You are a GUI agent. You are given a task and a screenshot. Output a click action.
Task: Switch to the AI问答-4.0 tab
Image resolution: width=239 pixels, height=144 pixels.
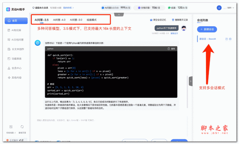tap(59, 20)
